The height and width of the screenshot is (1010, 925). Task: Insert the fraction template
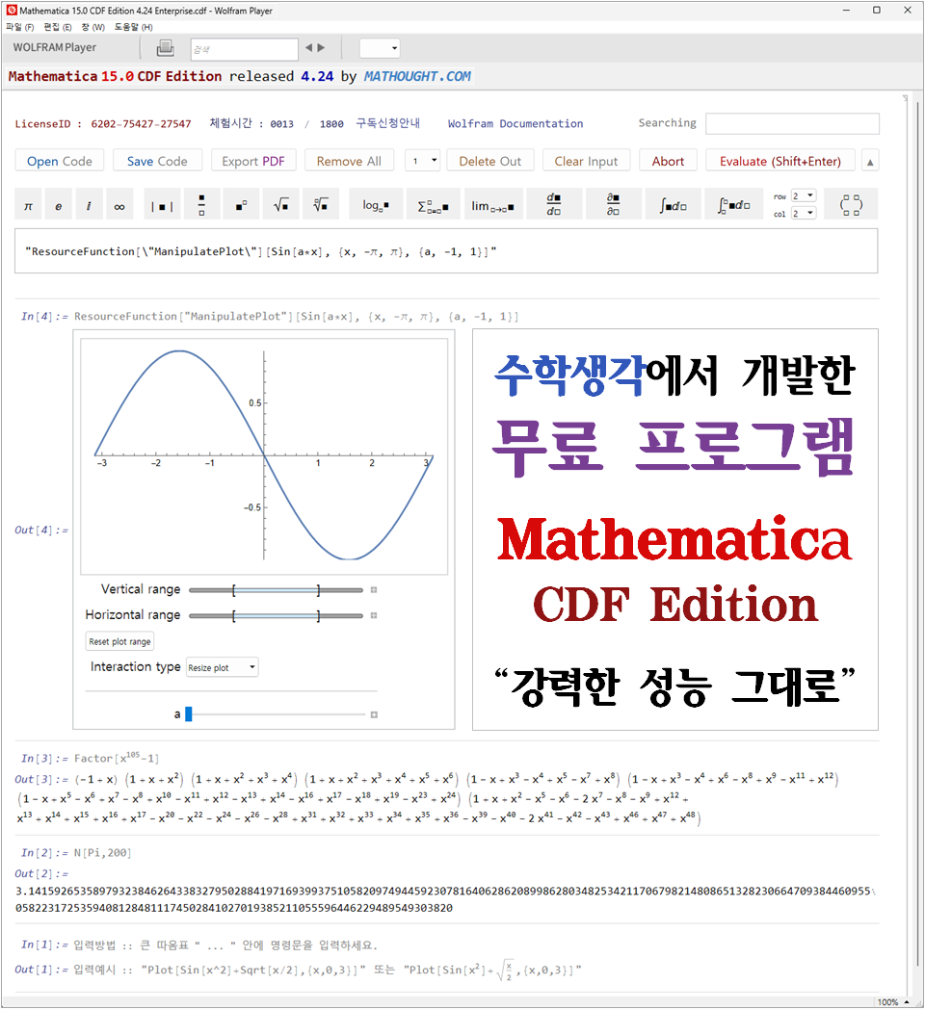click(x=201, y=205)
